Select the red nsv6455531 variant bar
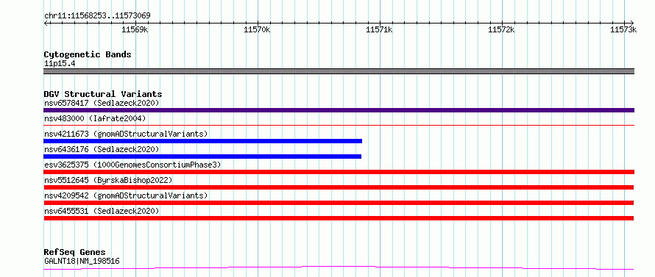 click(339, 218)
